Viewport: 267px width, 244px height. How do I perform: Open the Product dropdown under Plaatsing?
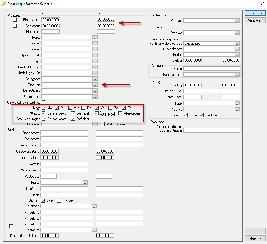coord(95,85)
